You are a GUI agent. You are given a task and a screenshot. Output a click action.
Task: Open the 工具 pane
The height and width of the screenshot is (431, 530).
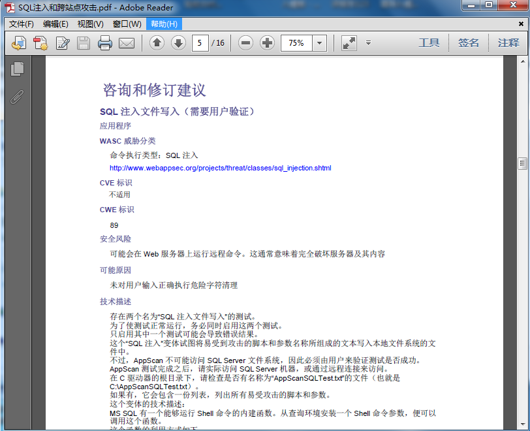click(x=429, y=43)
